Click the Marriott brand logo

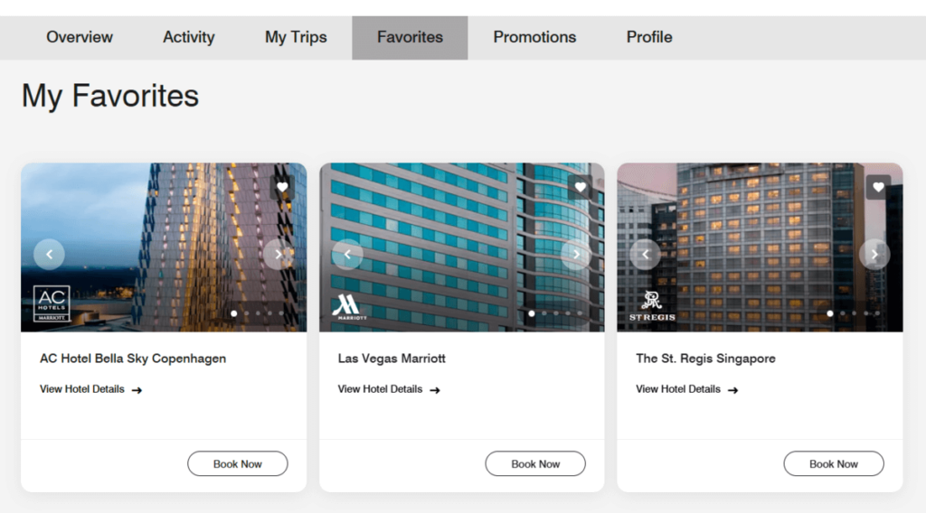point(348,307)
